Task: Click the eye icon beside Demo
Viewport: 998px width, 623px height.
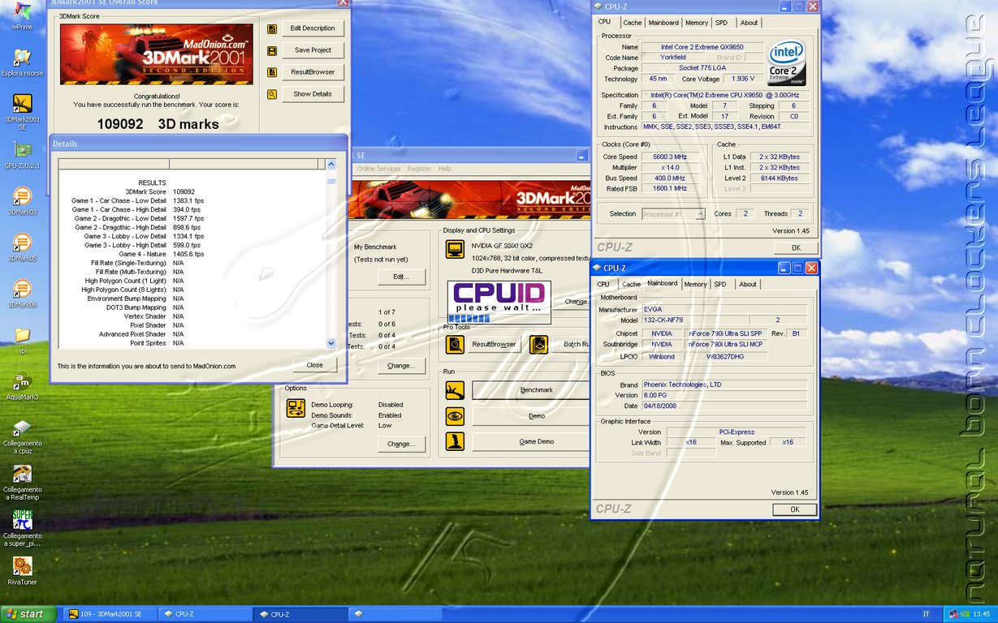Action: [x=455, y=416]
